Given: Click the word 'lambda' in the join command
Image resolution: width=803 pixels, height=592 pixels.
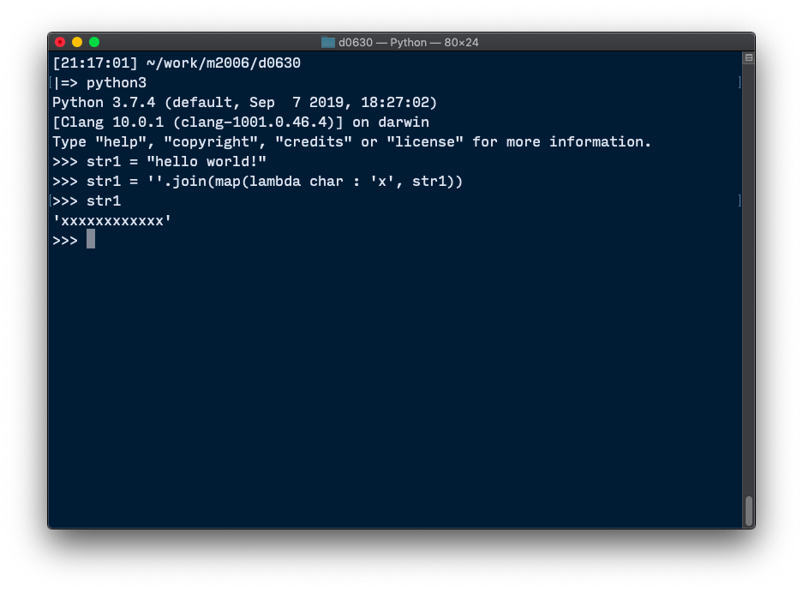Looking at the screenshot, I should (x=275, y=182).
